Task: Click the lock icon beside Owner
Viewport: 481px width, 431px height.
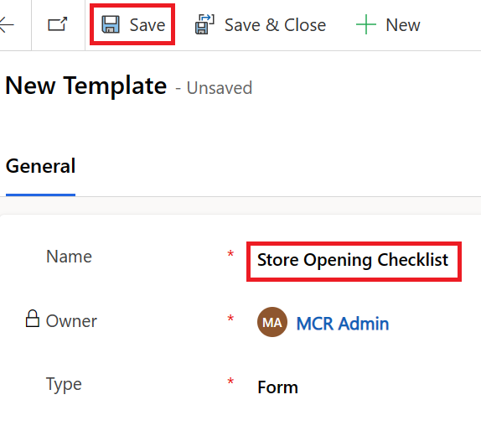Action: pyautogui.click(x=32, y=319)
